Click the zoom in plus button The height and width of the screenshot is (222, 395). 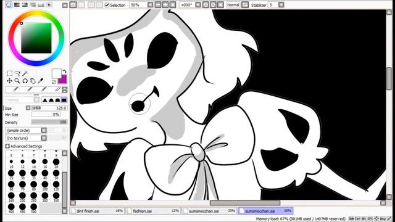click(165, 5)
